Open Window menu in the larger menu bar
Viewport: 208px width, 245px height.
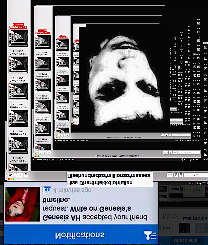pos(67,160)
